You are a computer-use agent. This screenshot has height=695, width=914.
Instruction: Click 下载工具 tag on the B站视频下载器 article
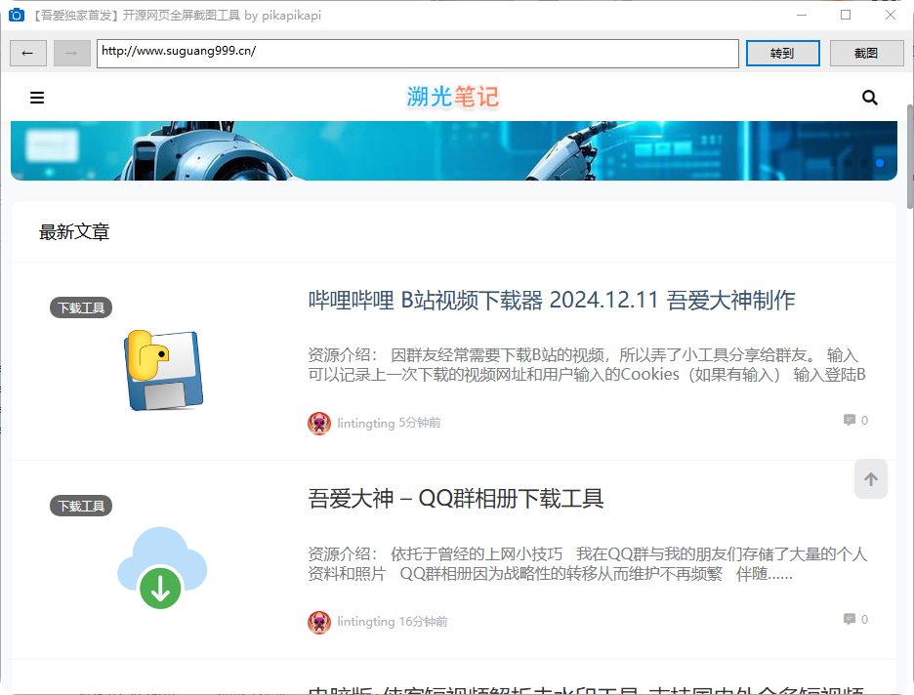81,307
